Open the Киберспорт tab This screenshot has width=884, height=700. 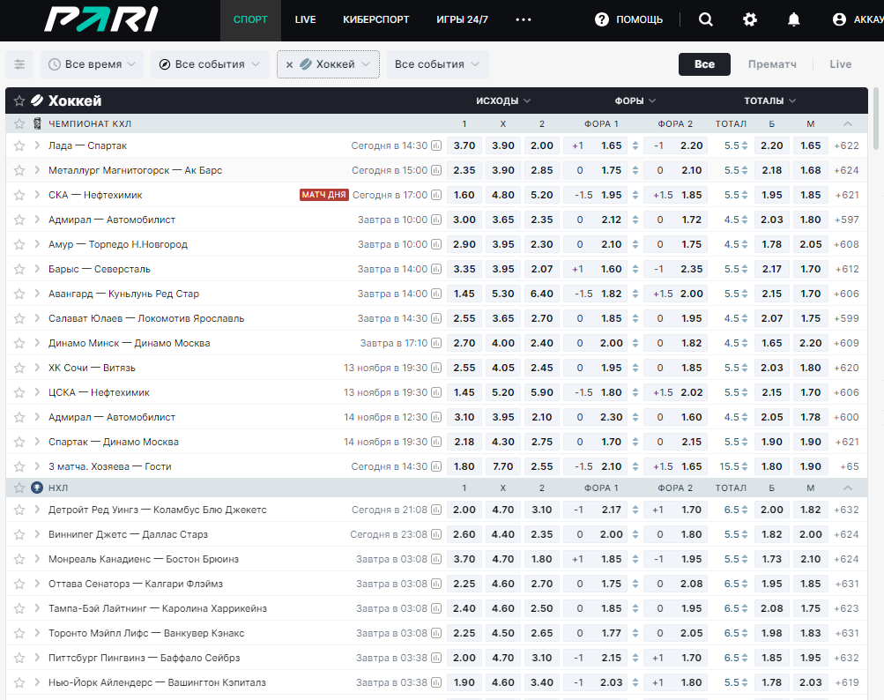(x=376, y=19)
